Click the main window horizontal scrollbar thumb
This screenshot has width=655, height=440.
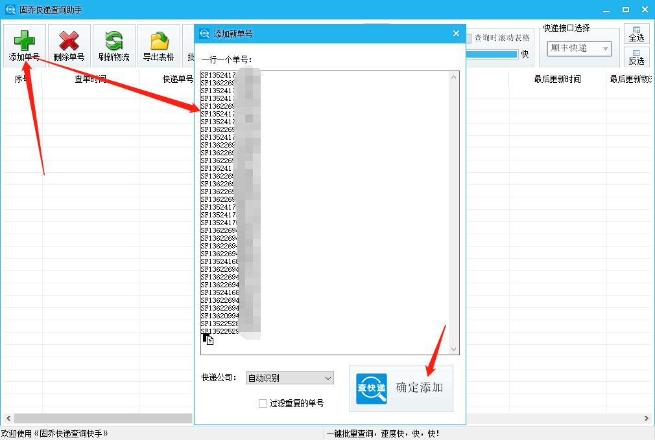click(x=103, y=419)
